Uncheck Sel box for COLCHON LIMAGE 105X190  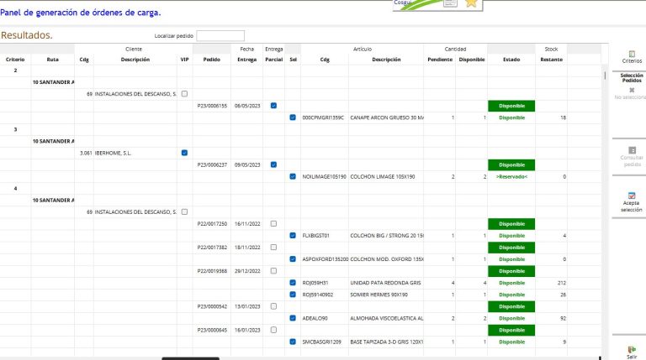293,176
